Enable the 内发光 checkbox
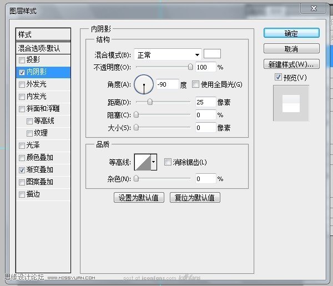Image resolution: width=333 pixels, height=286 pixels. pos(22,97)
